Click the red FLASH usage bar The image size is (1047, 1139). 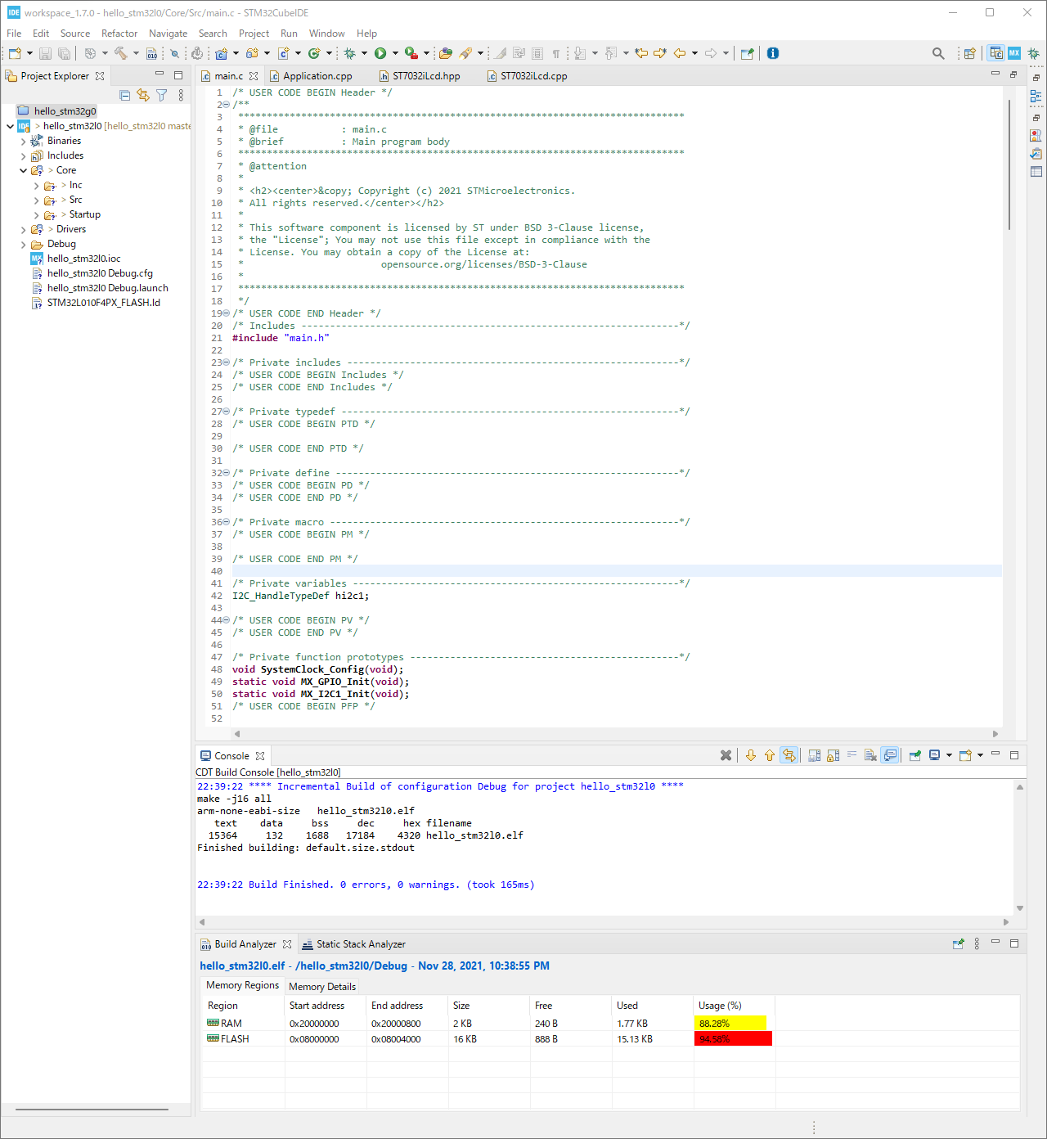(733, 1039)
